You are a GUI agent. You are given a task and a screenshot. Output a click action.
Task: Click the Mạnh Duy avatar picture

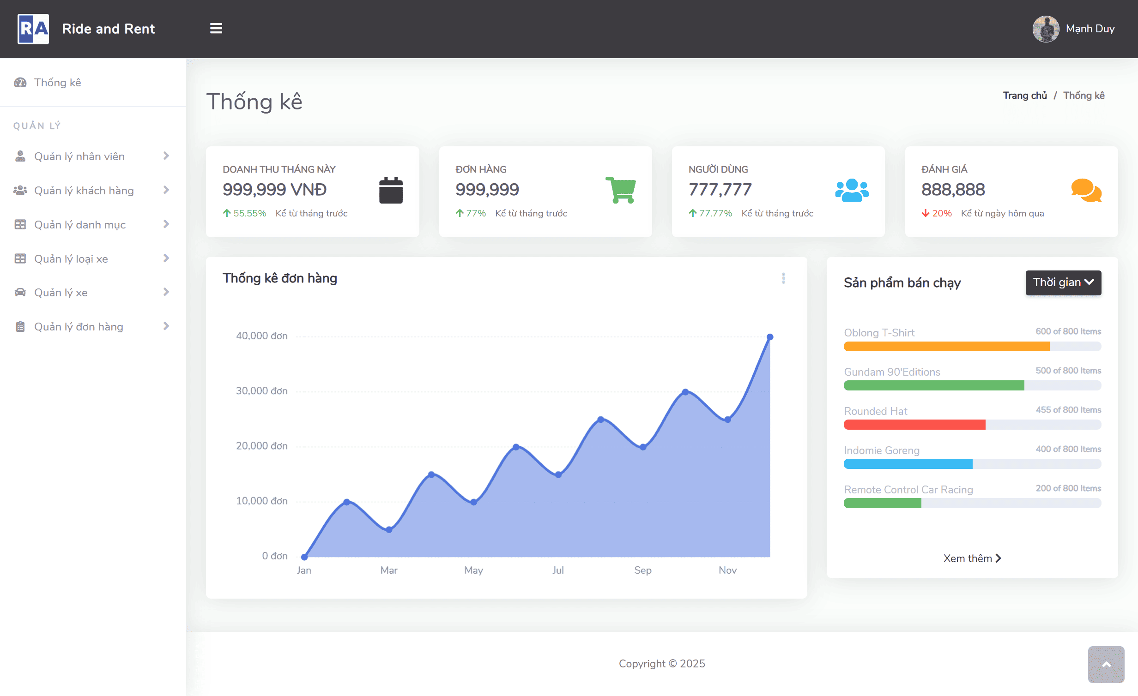pyautogui.click(x=1046, y=29)
